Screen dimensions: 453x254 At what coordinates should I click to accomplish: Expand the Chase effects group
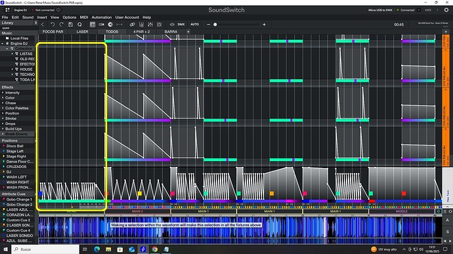click(x=3, y=103)
